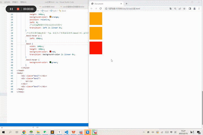The height and width of the screenshot is (135, 203).
Task: Pause the screen recording
Action: [11, 9]
